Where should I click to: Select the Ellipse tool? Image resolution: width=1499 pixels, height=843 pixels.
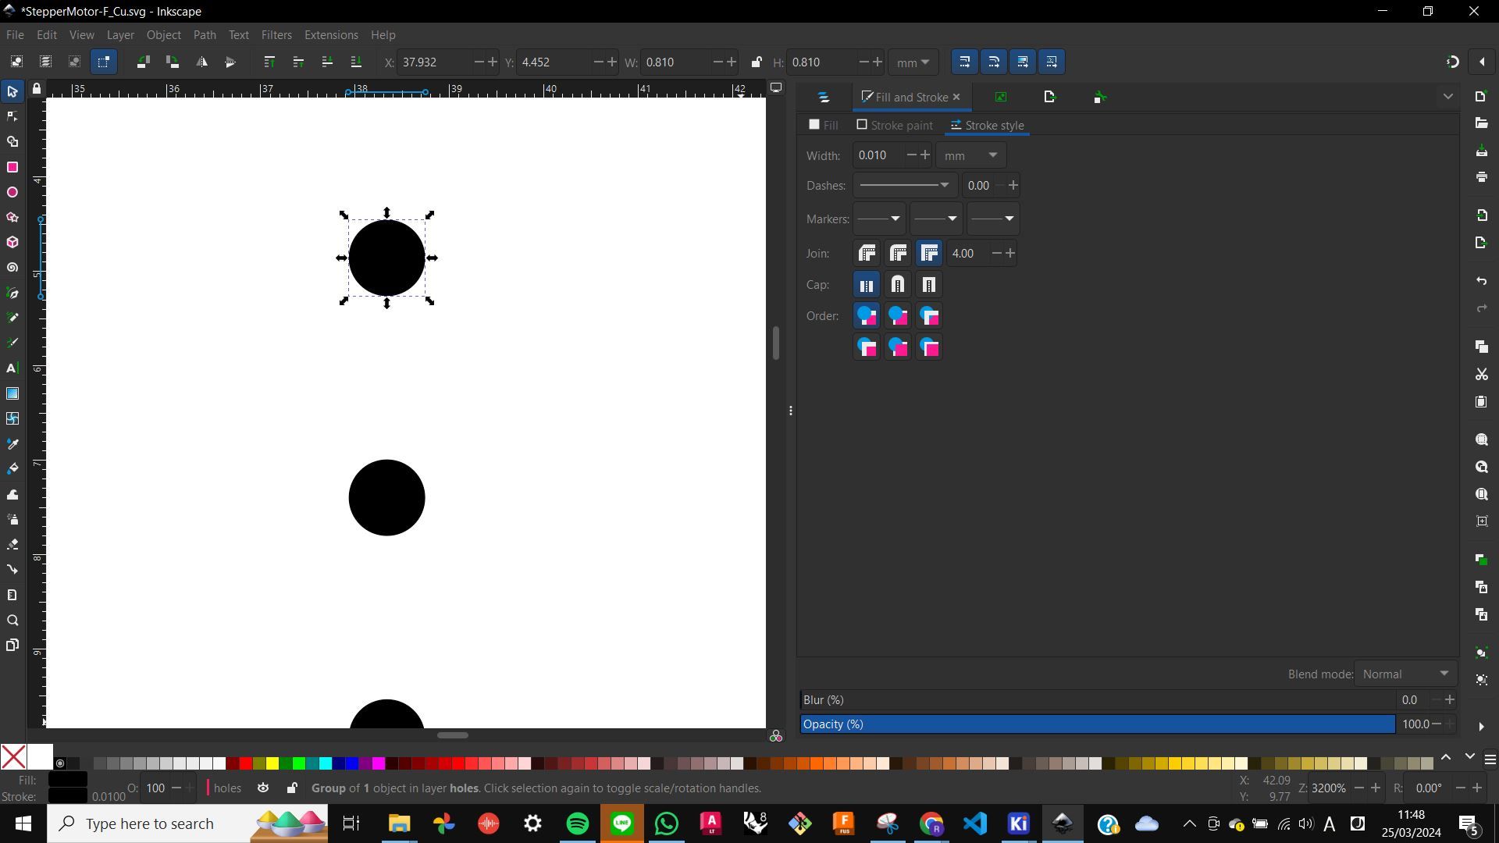pos(12,192)
